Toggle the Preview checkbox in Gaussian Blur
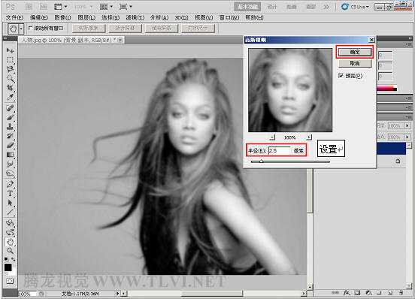This screenshot has width=415, height=299. click(x=341, y=76)
